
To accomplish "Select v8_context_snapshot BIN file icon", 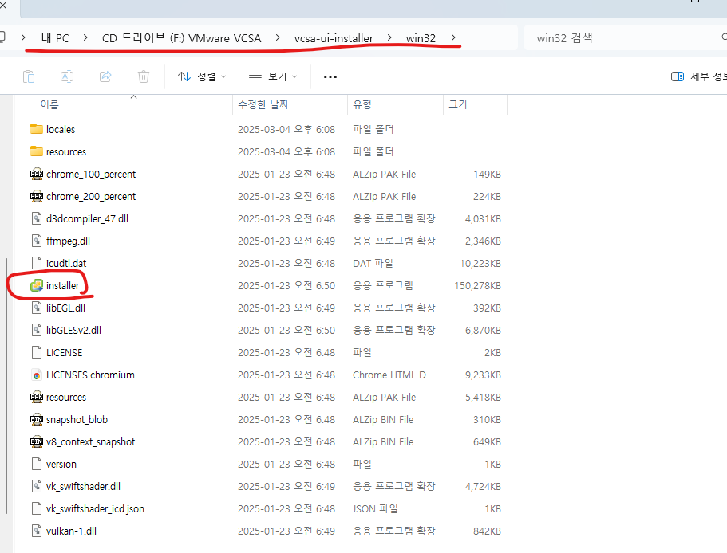I will 37,442.
